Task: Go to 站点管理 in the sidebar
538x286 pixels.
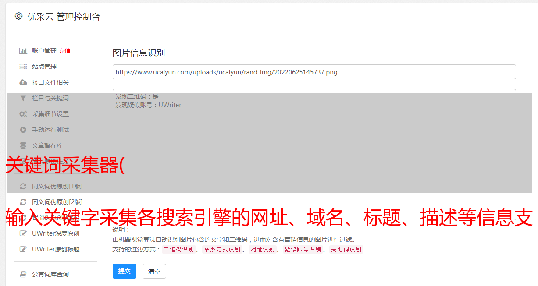Action: click(44, 67)
